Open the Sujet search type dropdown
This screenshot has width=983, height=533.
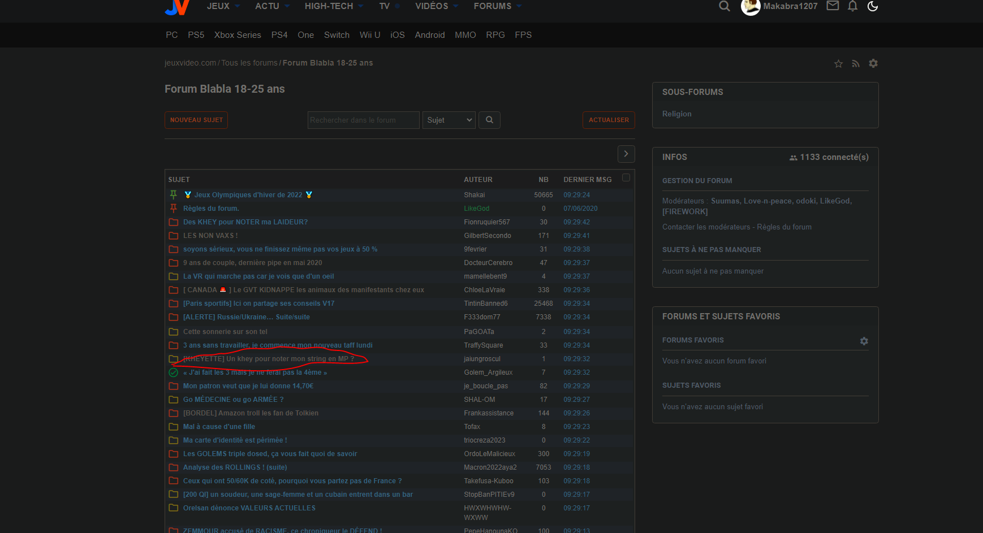click(449, 120)
